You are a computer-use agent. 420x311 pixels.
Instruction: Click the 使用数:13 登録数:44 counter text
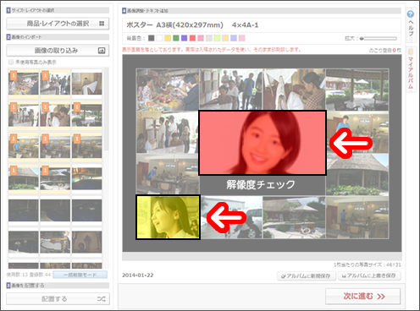click(x=29, y=275)
